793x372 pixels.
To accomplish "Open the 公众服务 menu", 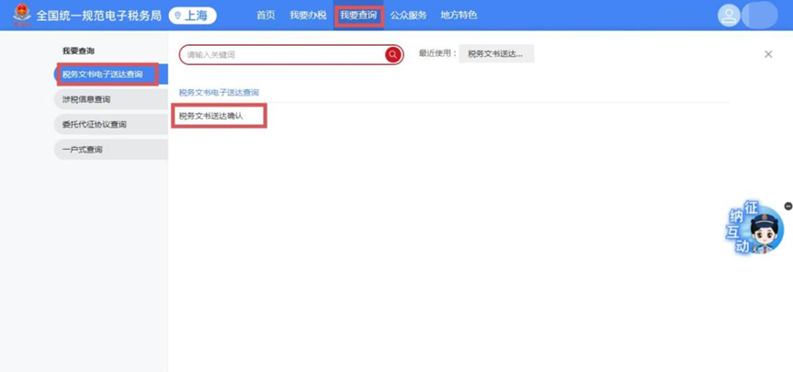I will (408, 16).
